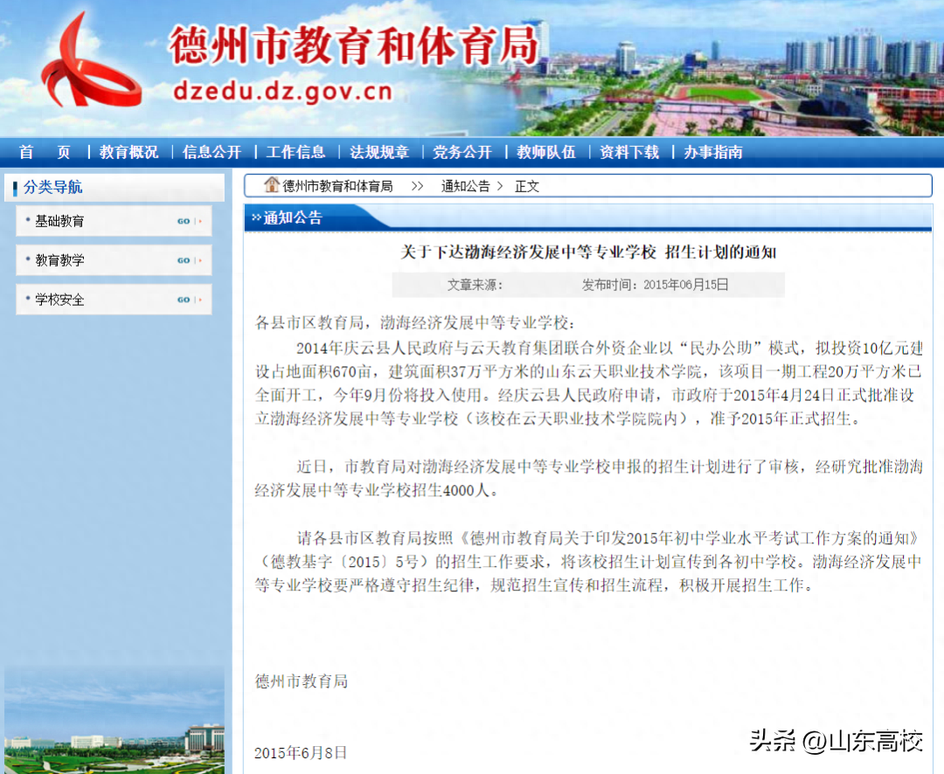The image size is (944, 774).
Task: Click GO icon beside 学校安全
Action: [x=184, y=300]
